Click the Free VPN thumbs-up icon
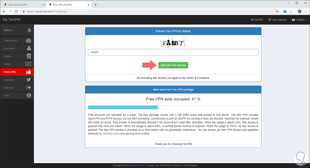 [29, 72]
